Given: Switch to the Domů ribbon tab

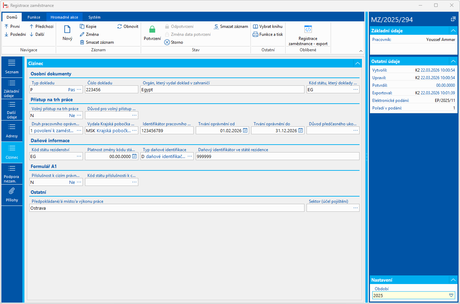Looking at the screenshot, I should 12,17.
